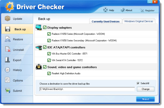Image resolution: width=164 pixels, height=108 pixels.
Task: Click the Submit monitor icon
Action: [x=8, y=90]
